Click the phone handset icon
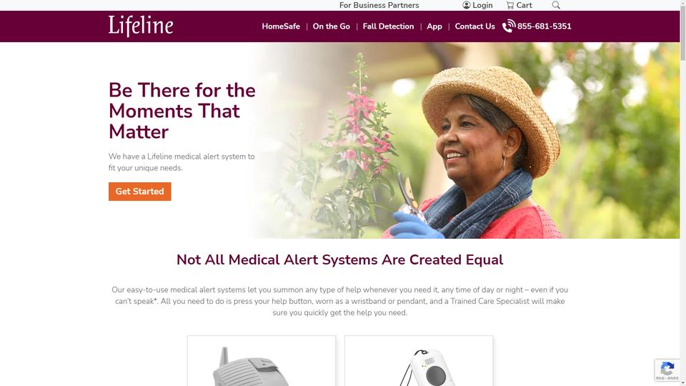 508,26
